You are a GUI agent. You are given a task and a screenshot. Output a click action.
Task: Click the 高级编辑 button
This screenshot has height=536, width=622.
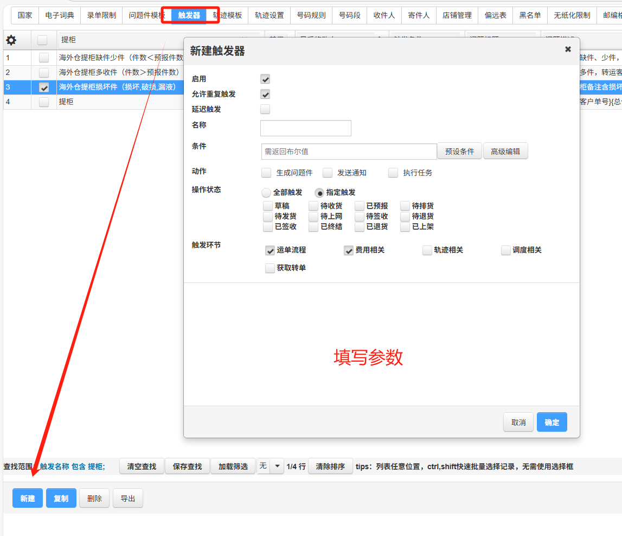point(505,152)
